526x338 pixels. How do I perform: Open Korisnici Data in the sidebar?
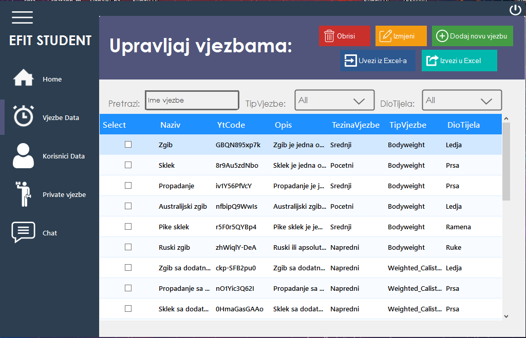[x=63, y=156]
